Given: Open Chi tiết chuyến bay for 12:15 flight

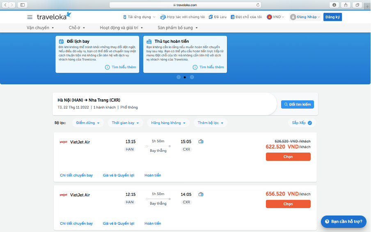Looking at the screenshot, I should [x=76, y=223].
